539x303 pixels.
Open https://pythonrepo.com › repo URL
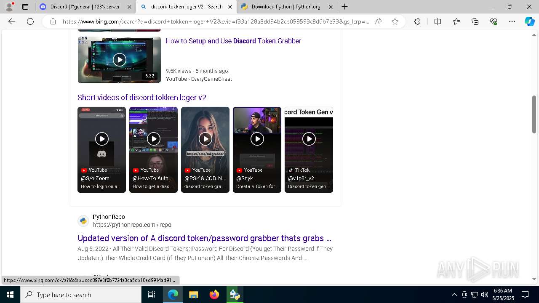(132, 225)
